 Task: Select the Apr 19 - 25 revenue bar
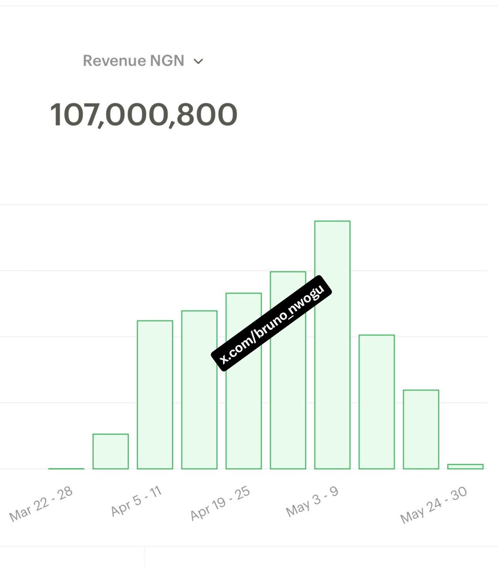[x=244, y=381]
